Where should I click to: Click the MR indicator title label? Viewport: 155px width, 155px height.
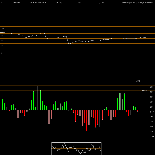pos(138,81)
